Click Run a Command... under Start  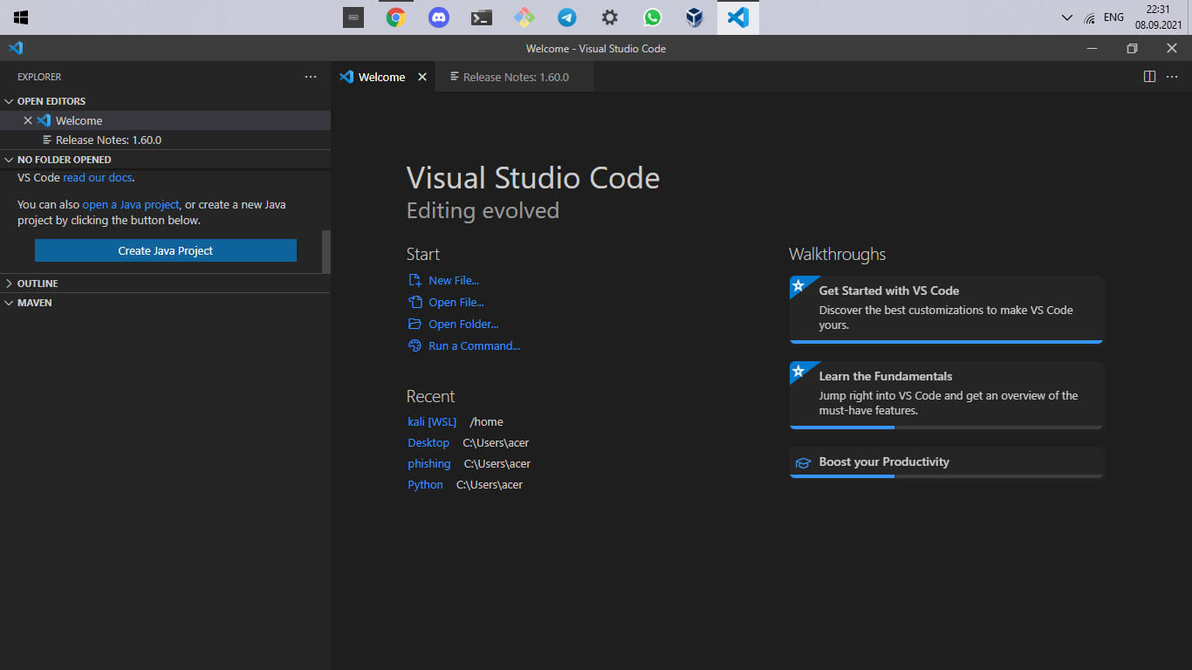pyautogui.click(x=464, y=346)
